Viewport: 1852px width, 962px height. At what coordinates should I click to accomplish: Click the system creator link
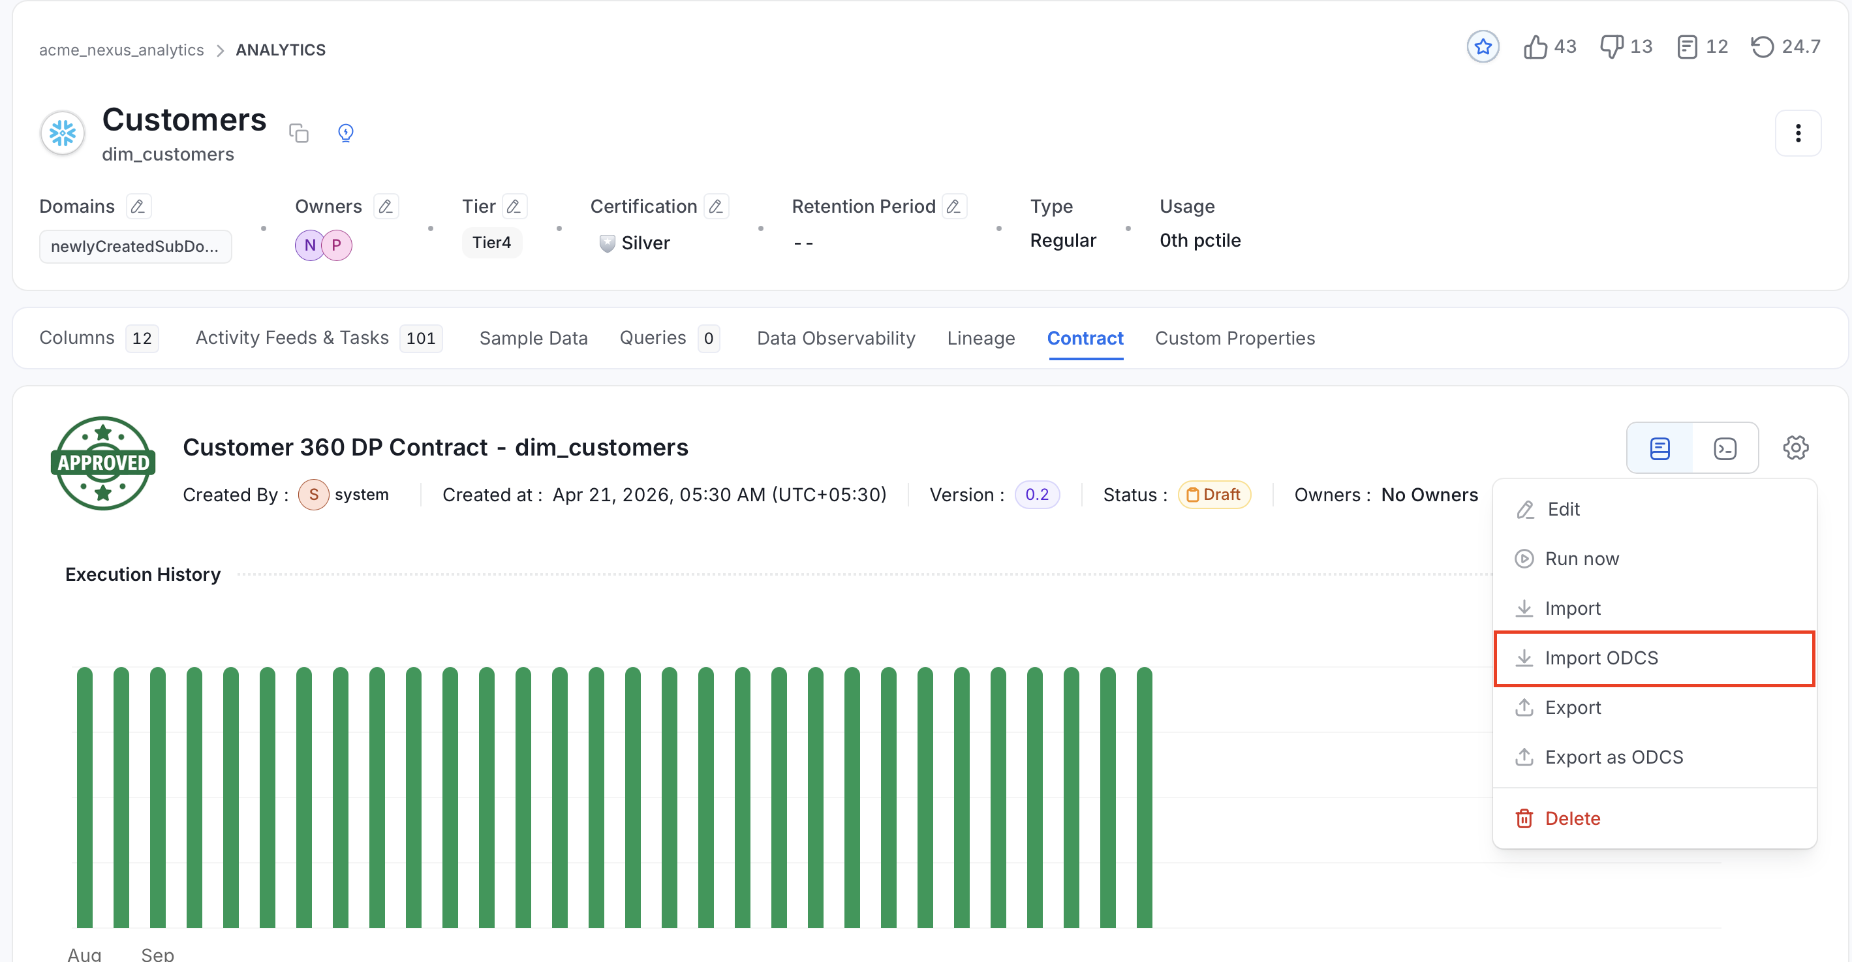(x=361, y=495)
